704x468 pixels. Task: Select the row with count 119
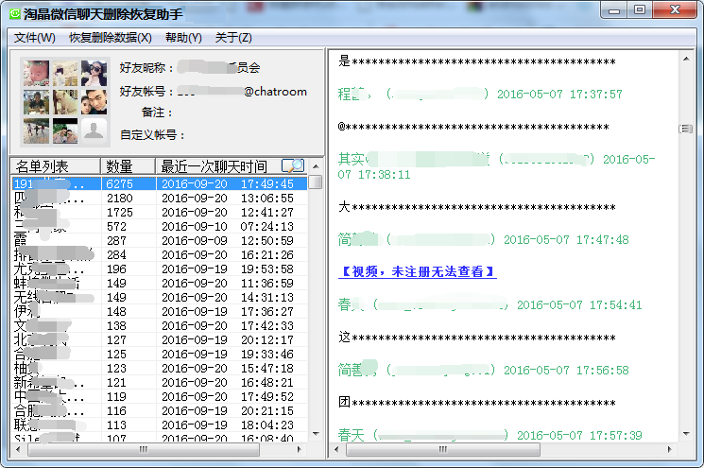(x=160, y=396)
